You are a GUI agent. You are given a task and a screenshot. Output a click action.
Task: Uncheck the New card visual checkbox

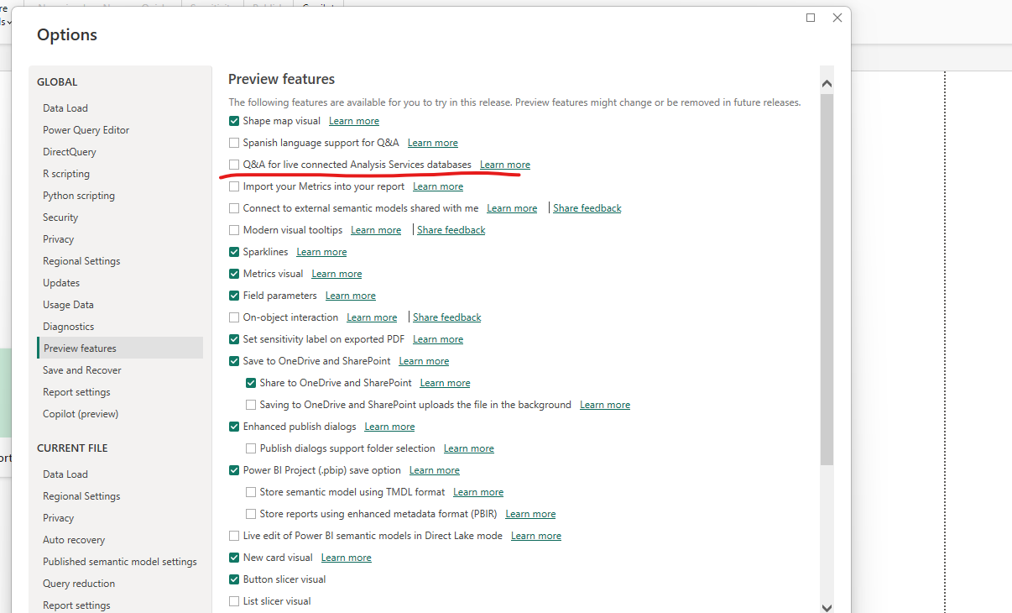point(234,558)
